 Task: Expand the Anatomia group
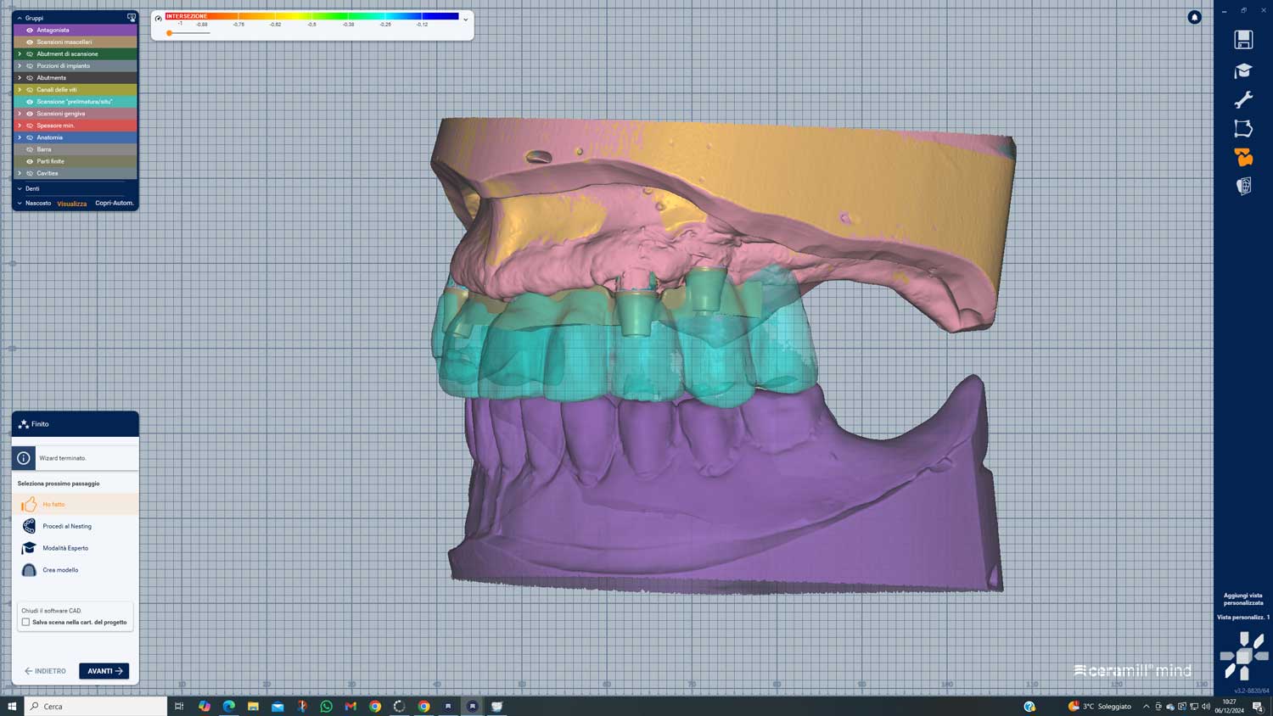(x=20, y=137)
